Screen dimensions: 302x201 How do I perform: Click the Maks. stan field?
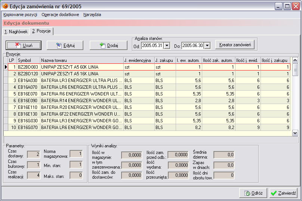pyautogui.click(x=76, y=175)
